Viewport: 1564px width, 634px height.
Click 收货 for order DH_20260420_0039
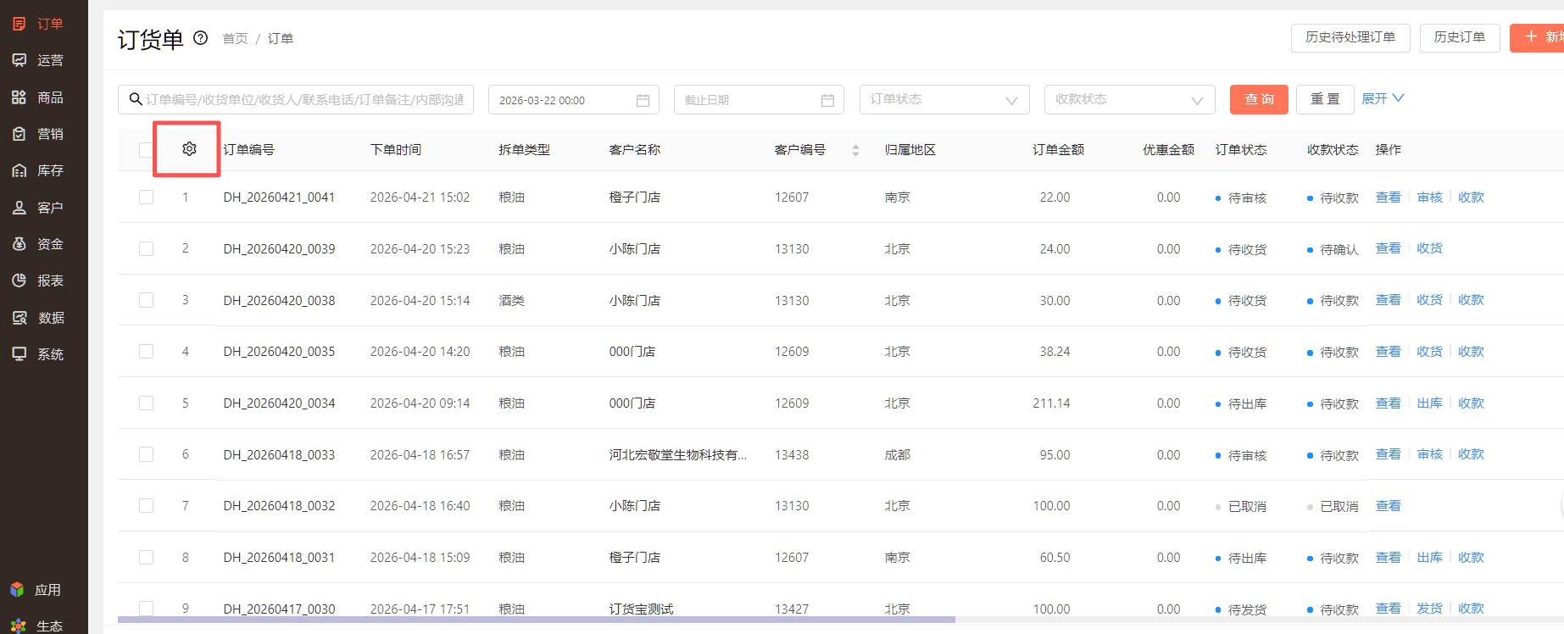pos(1429,248)
